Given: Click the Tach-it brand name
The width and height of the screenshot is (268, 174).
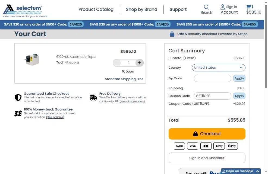Looking at the screenshot, I should click(62, 62).
